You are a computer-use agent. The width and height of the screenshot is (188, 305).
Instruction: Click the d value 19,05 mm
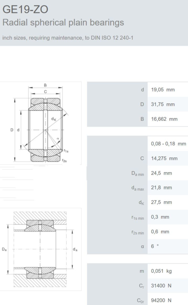tap(163, 90)
